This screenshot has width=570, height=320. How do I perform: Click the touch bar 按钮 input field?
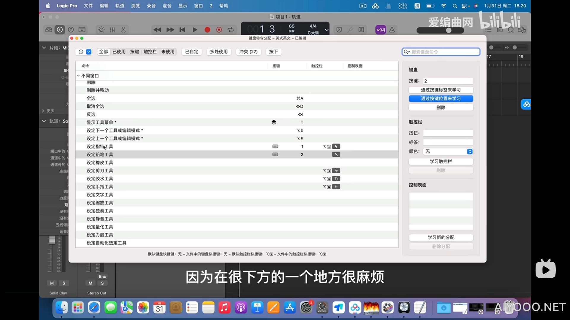[x=448, y=133]
